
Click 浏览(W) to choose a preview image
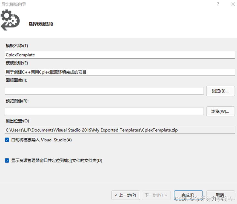(x=220, y=111)
